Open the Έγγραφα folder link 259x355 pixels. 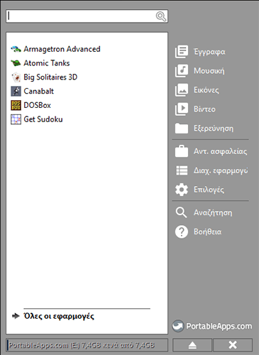(209, 52)
